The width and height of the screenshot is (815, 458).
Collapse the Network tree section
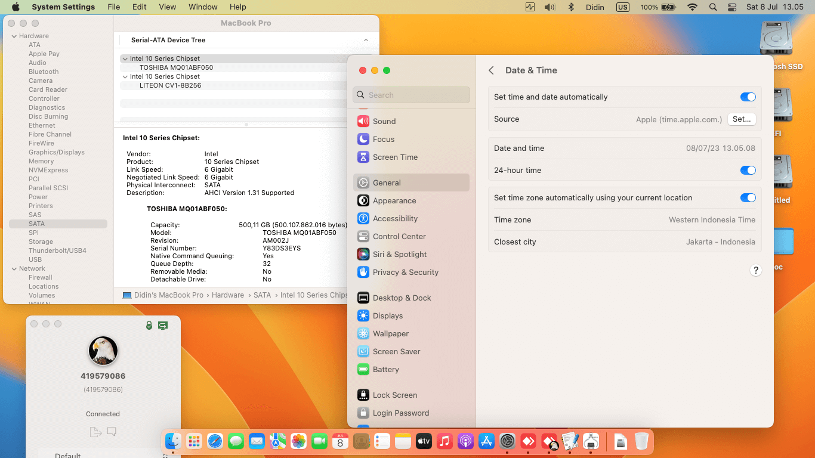coord(14,268)
